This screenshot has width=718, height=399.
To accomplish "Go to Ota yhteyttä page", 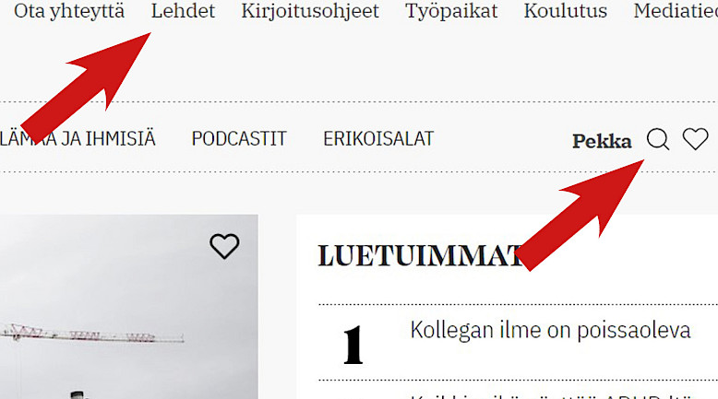I will (69, 11).
